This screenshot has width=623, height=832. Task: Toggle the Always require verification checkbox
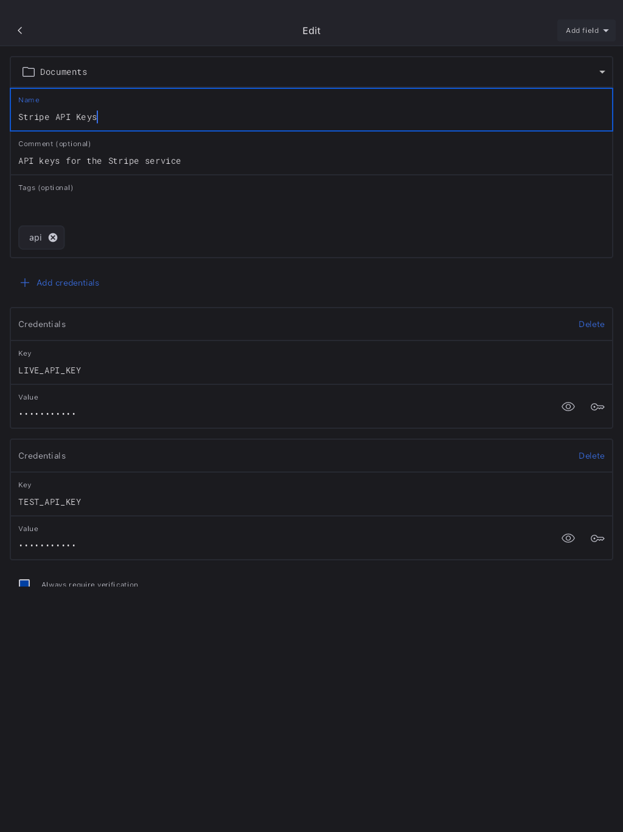coord(24,583)
